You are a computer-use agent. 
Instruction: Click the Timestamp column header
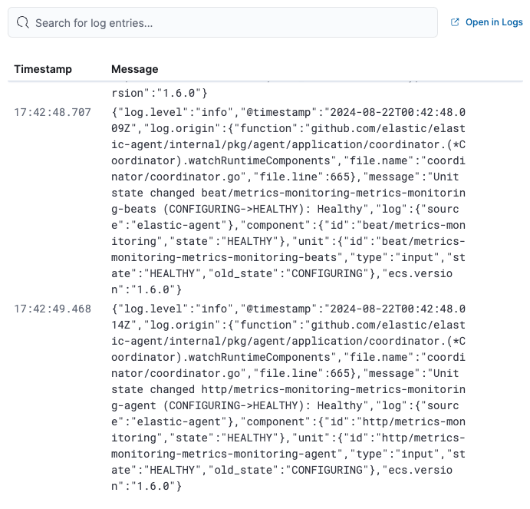tap(43, 69)
